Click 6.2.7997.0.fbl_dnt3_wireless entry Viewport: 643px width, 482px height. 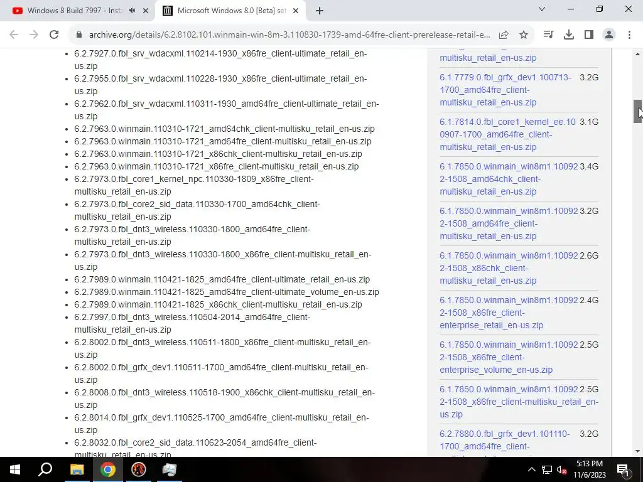click(x=192, y=323)
